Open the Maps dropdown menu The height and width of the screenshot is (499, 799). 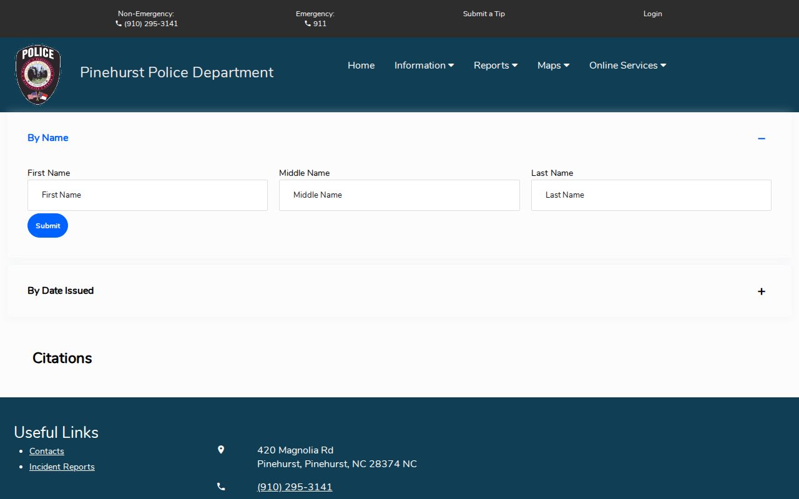(553, 65)
